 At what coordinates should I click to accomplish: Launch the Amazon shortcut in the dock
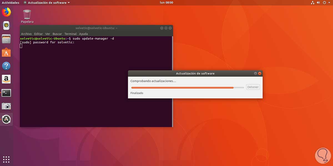point(6,79)
